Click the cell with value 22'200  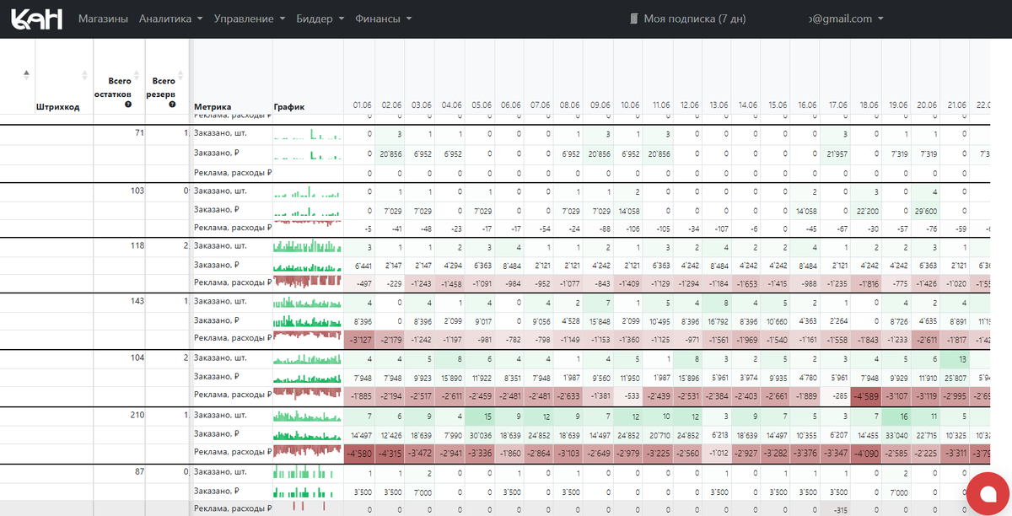[x=866, y=210]
